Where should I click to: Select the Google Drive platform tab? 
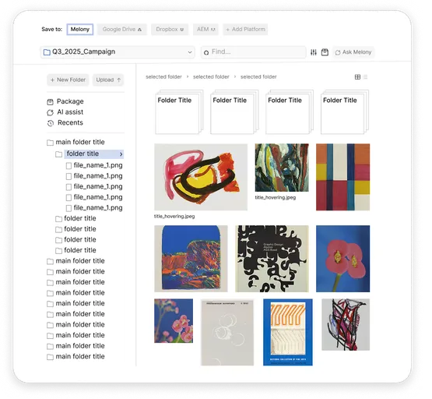click(x=121, y=30)
